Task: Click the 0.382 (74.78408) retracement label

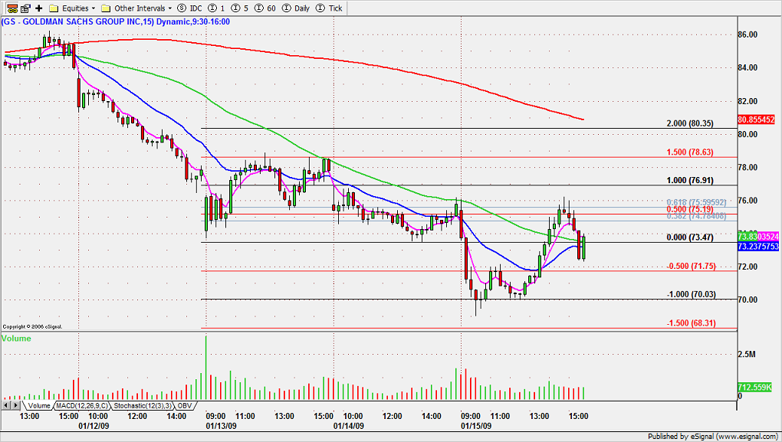Action: click(x=696, y=216)
